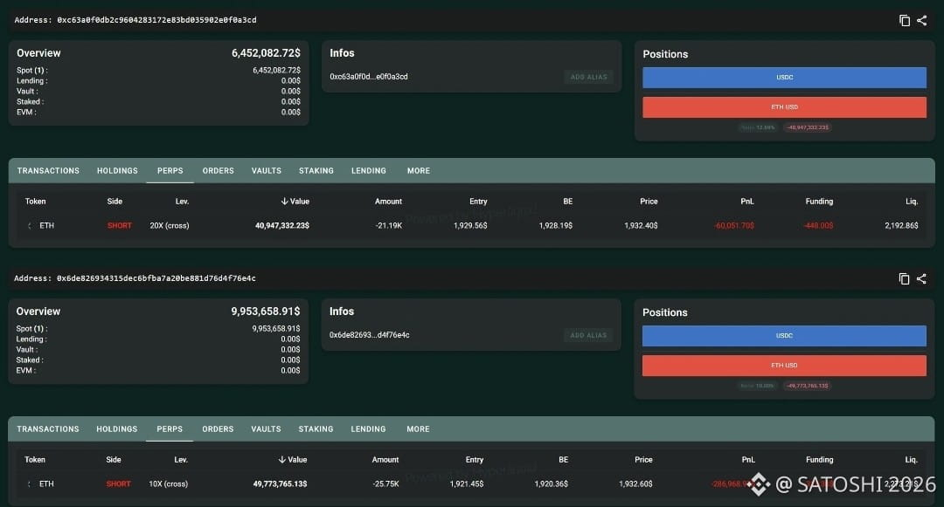Open Holdings tab for first address
Viewport: 944px width, 507px height.
(117, 171)
